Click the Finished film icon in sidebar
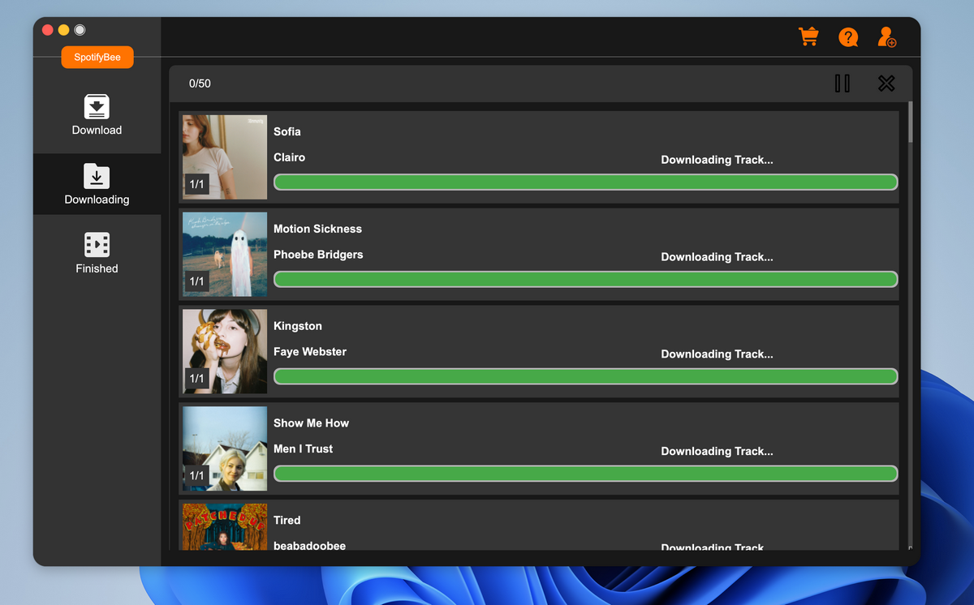974x605 pixels. pos(97,245)
